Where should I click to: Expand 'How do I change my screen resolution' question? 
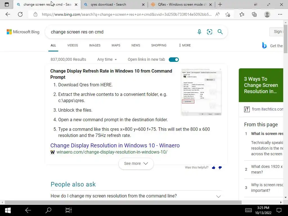pyautogui.click(x=136, y=196)
